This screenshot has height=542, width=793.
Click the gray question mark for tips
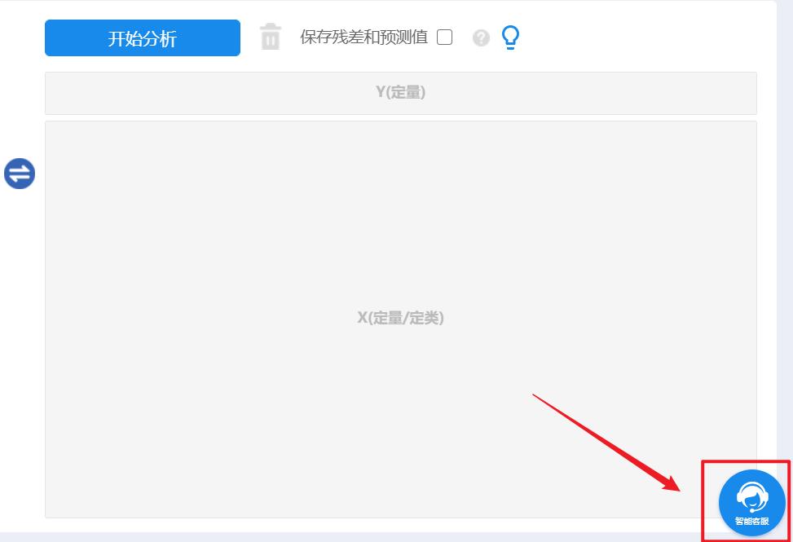[x=481, y=37]
